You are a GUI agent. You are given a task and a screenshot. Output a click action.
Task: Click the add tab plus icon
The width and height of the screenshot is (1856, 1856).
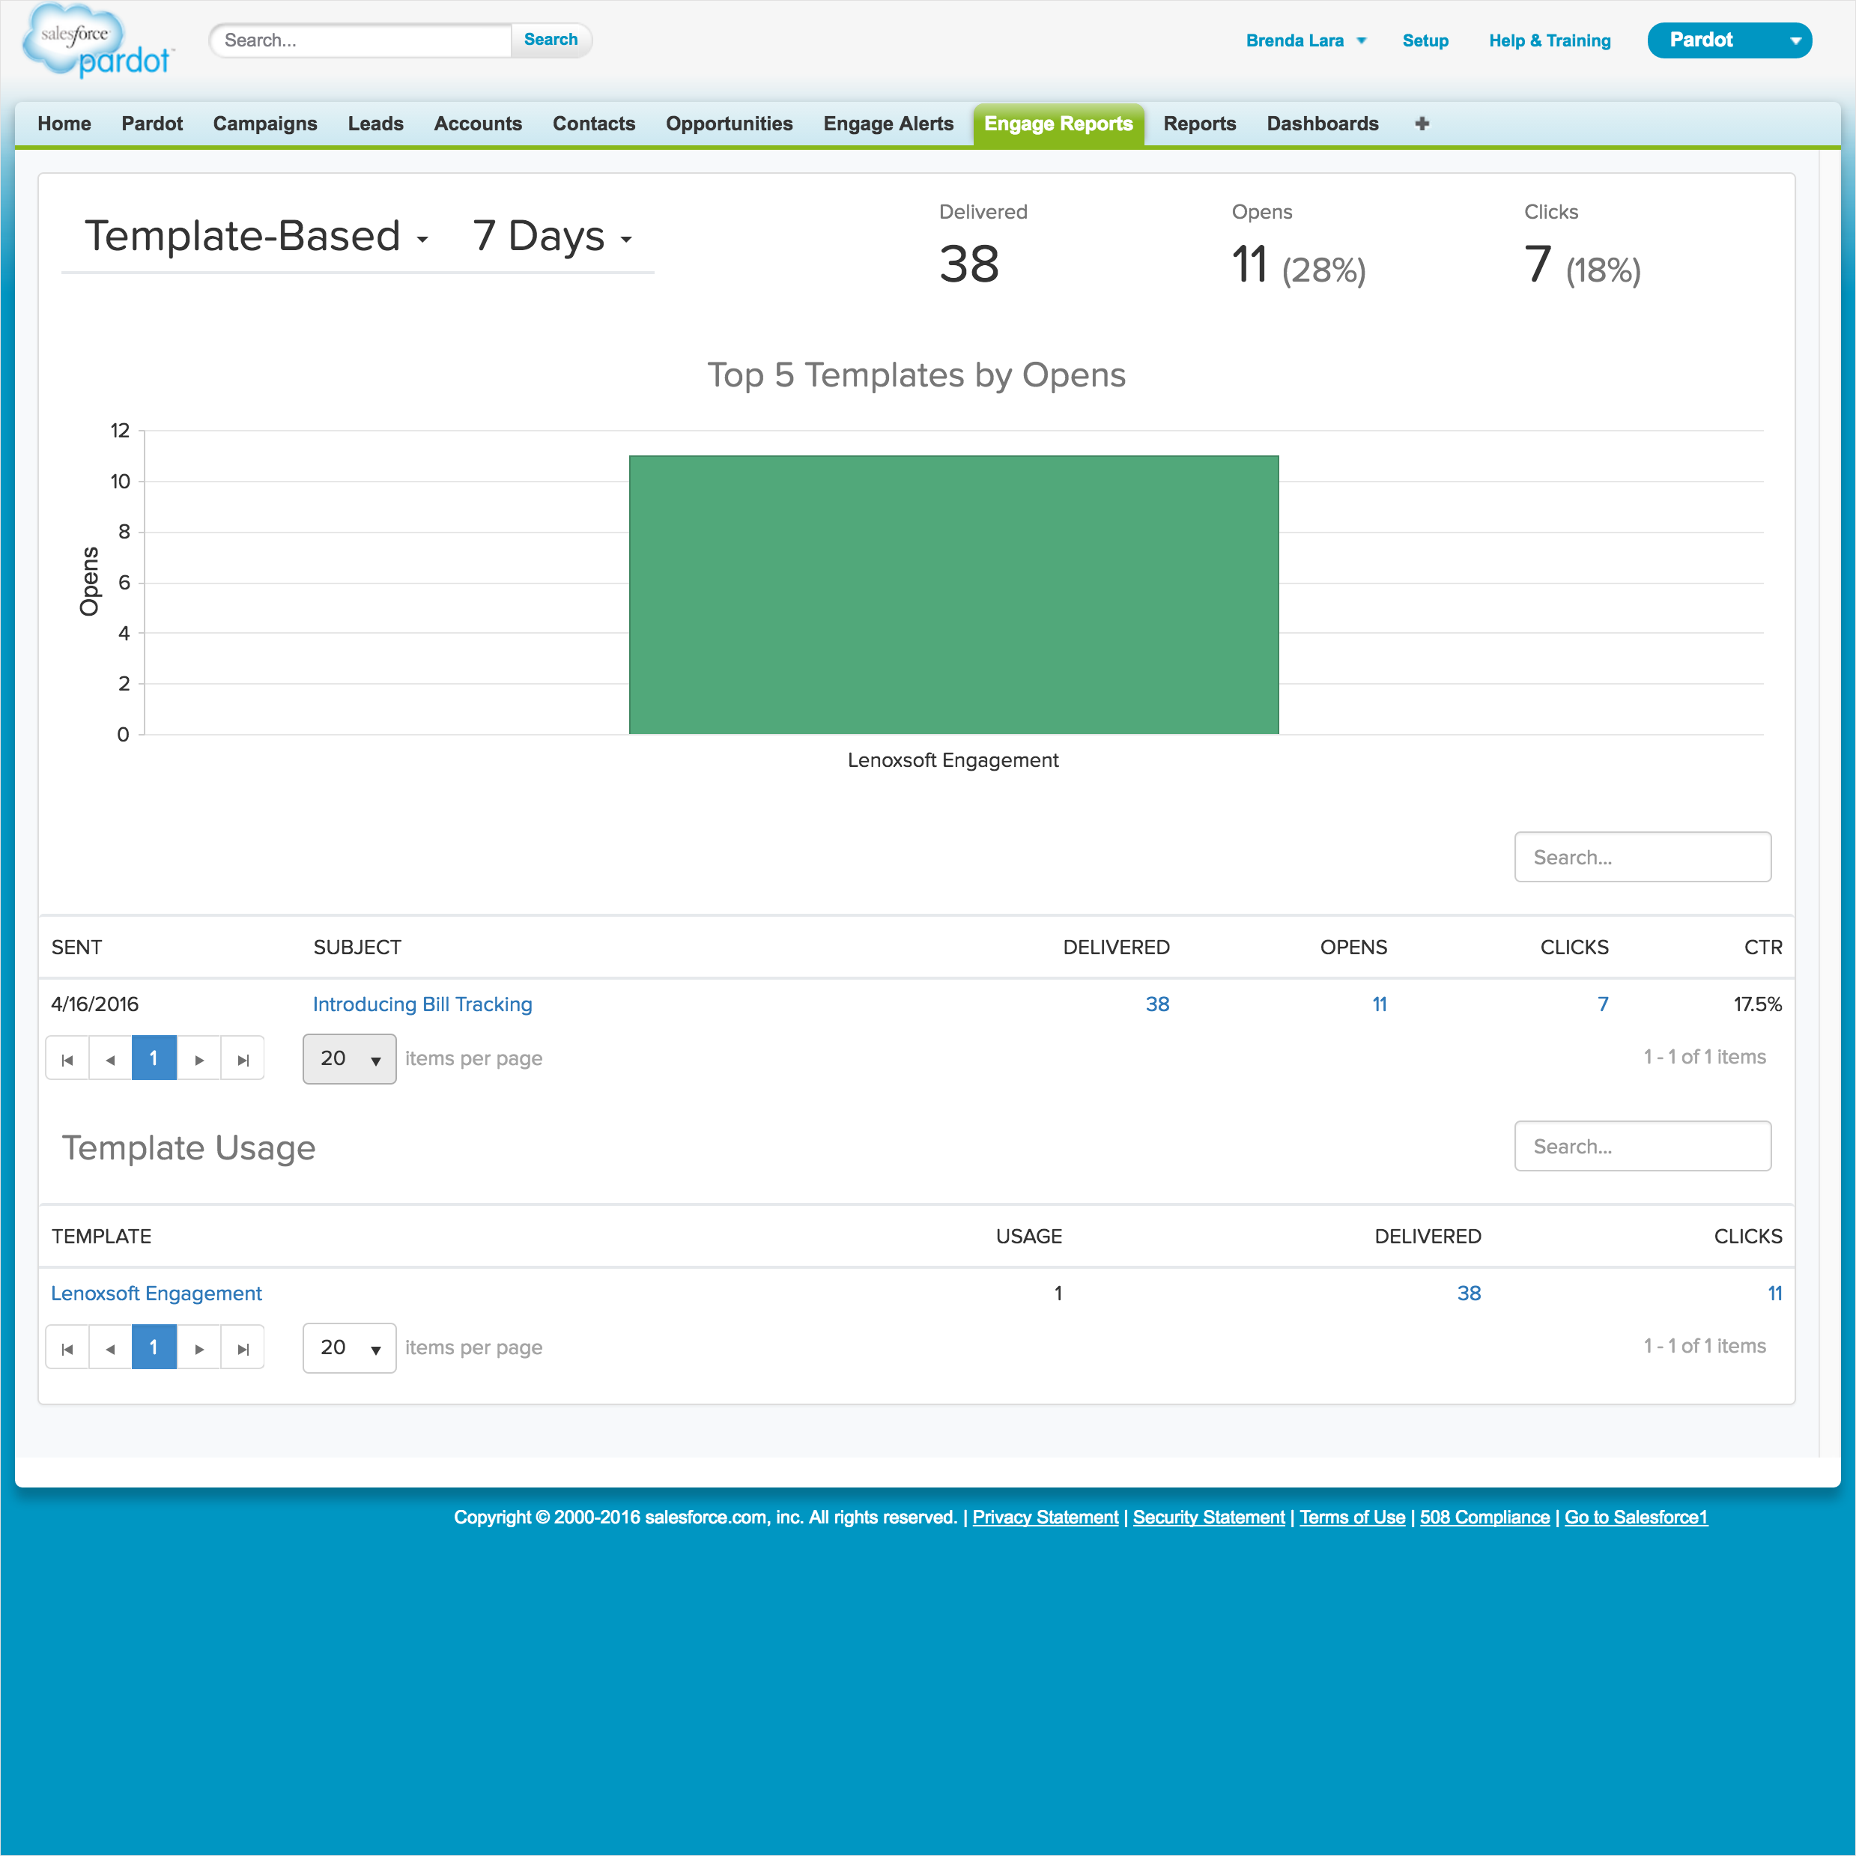(1421, 123)
